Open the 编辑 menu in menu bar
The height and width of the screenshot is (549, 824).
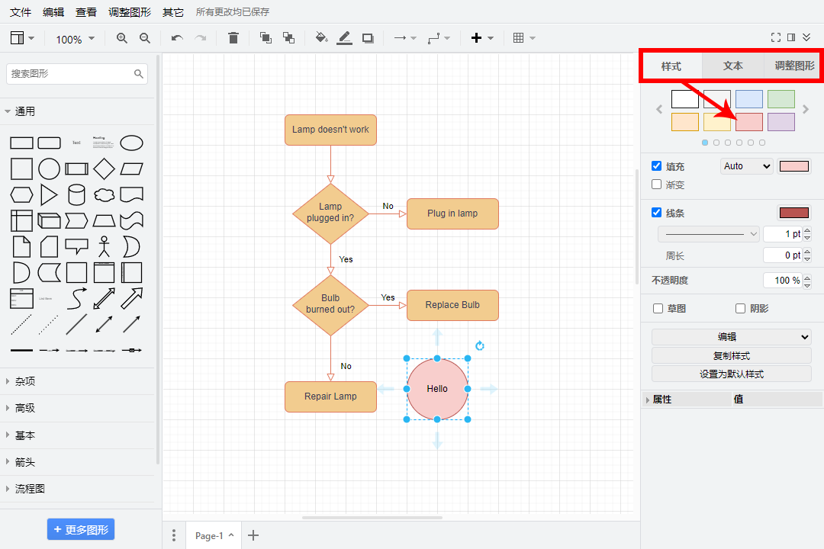tap(53, 11)
